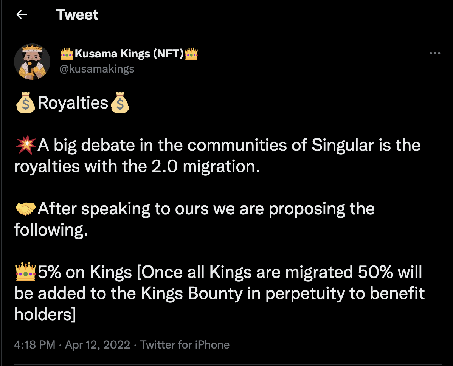The width and height of the screenshot is (453, 366).
Task: Click the handshake emoji before 'After speaking'
Action: [25, 209]
